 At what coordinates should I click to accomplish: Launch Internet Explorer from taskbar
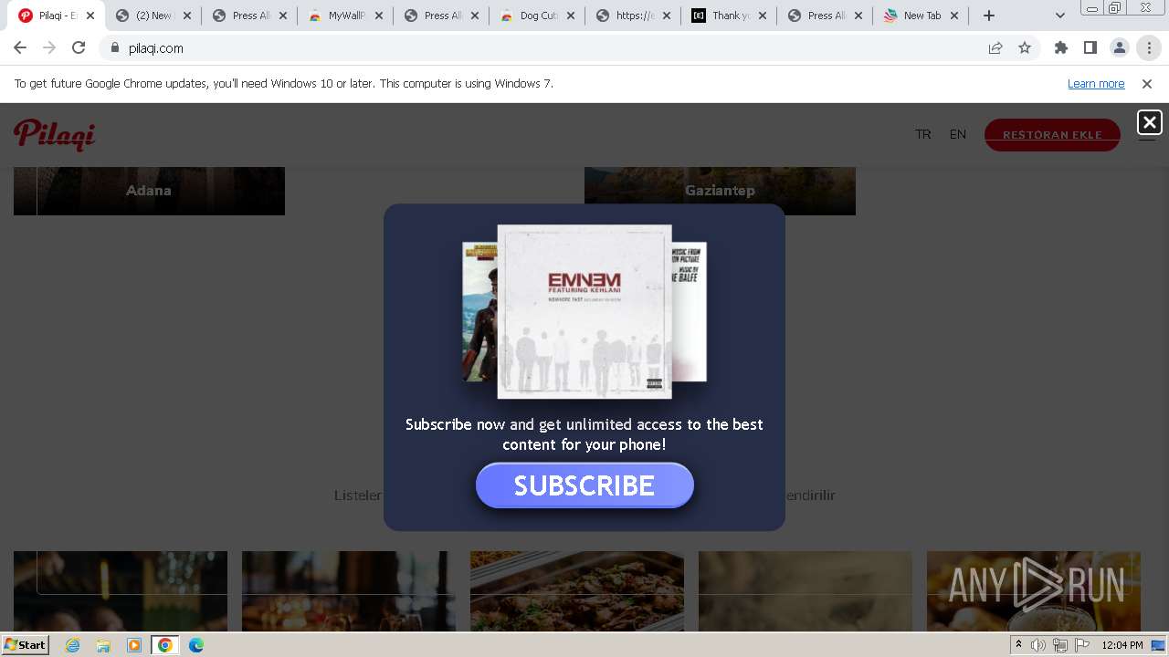(x=73, y=645)
